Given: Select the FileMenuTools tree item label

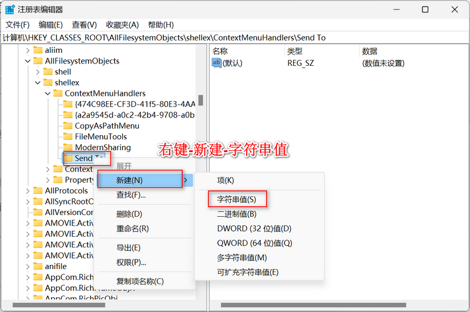Looking at the screenshot, I should 101,137.
